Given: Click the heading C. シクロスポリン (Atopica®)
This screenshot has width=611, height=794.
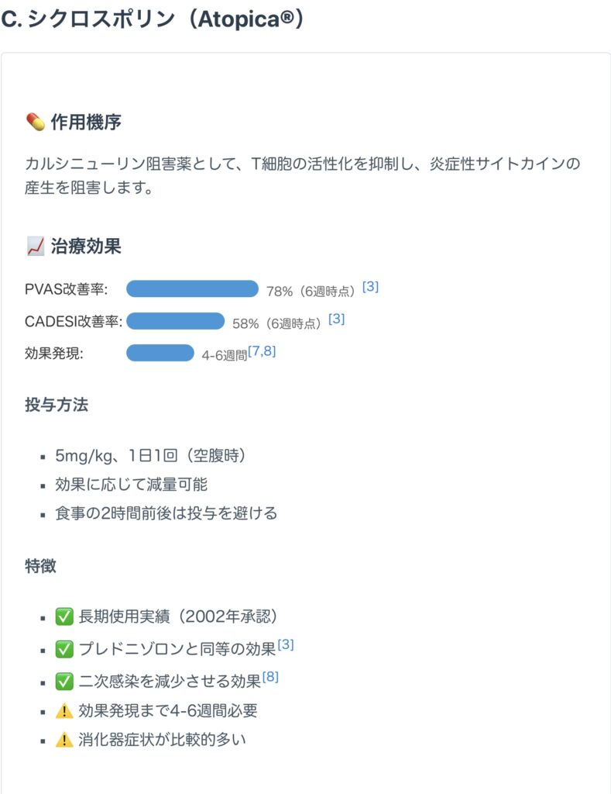Looking at the screenshot, I should (153, 19).
